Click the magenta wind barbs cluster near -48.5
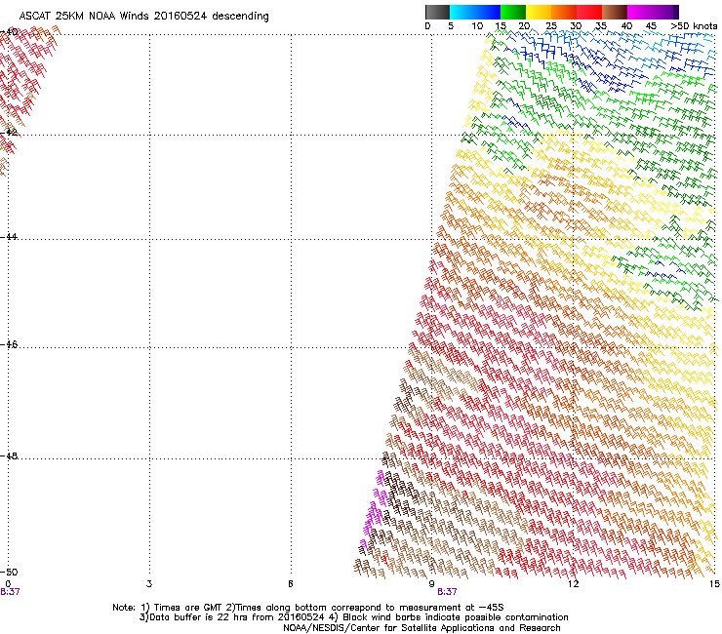 coord(374,509)
